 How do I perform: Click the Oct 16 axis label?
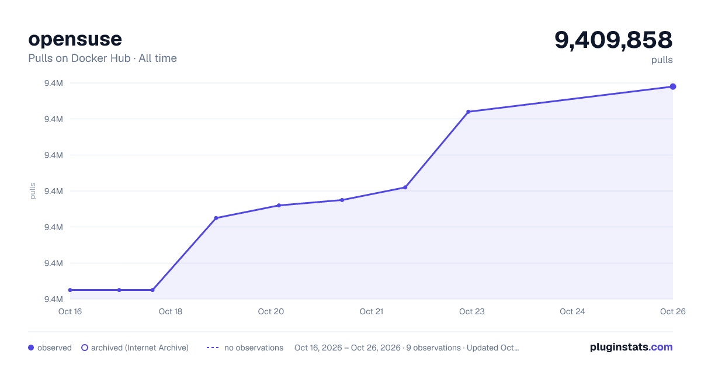70,311
